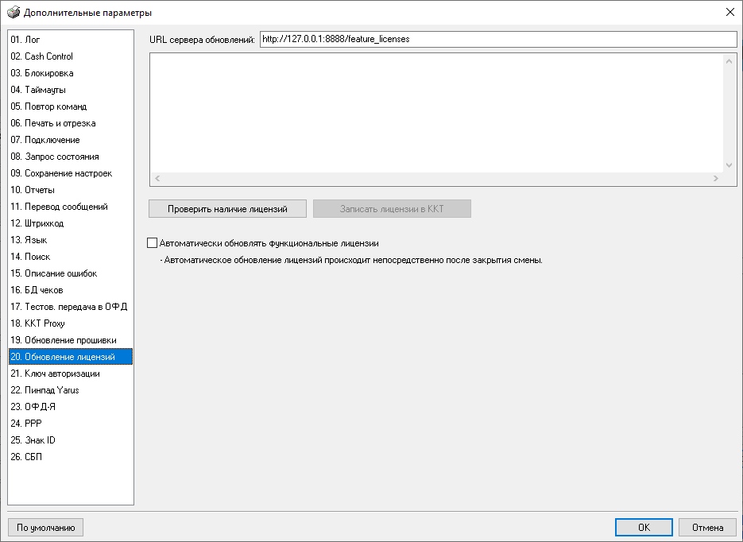Switch to '18. KKT Proxy' section
Image resolution: width=743 pixels, height=542 pixels.
pos(37,323)
